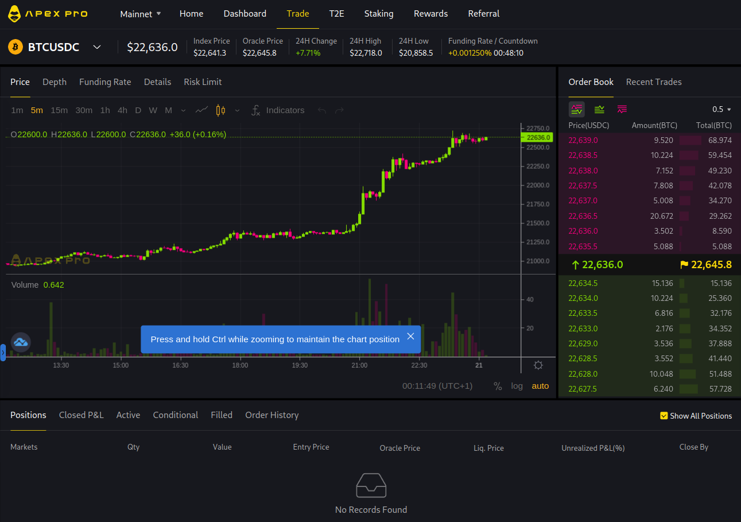741x522 pixels.
Task: Go to Home page
Action: 191,14
